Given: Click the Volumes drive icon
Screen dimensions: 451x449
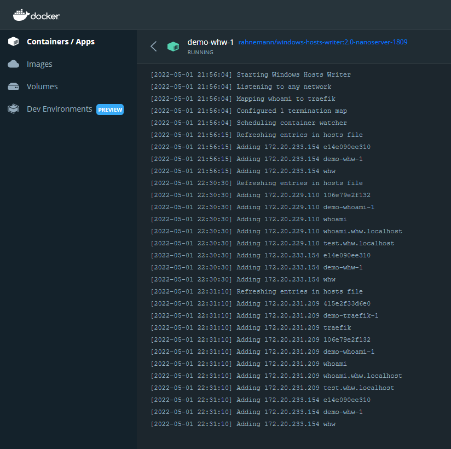Looking at the screenshot, I should pos(13,87).
